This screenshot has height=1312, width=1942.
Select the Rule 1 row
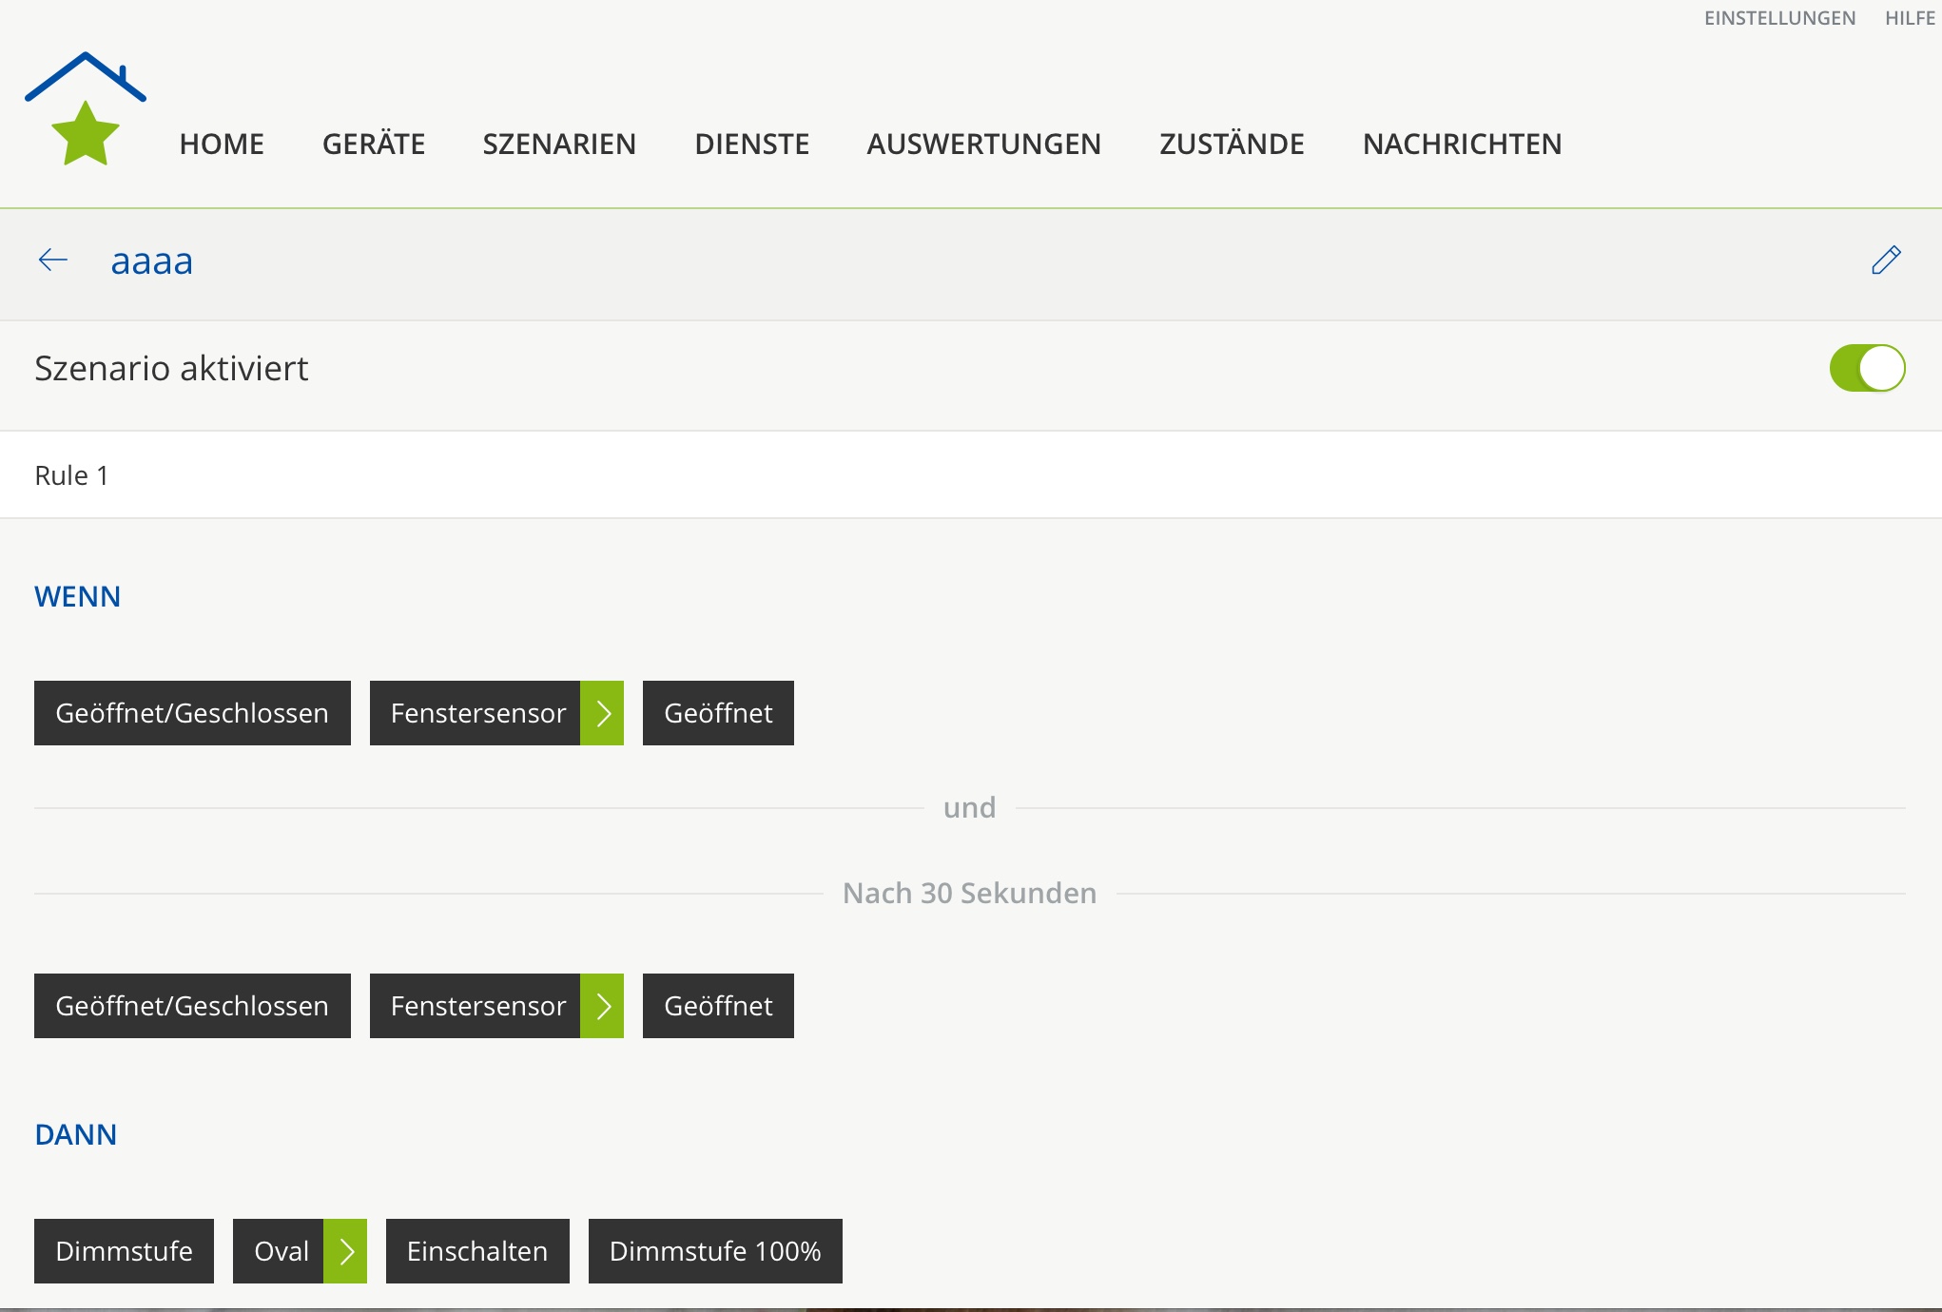[x=970, y=475]
